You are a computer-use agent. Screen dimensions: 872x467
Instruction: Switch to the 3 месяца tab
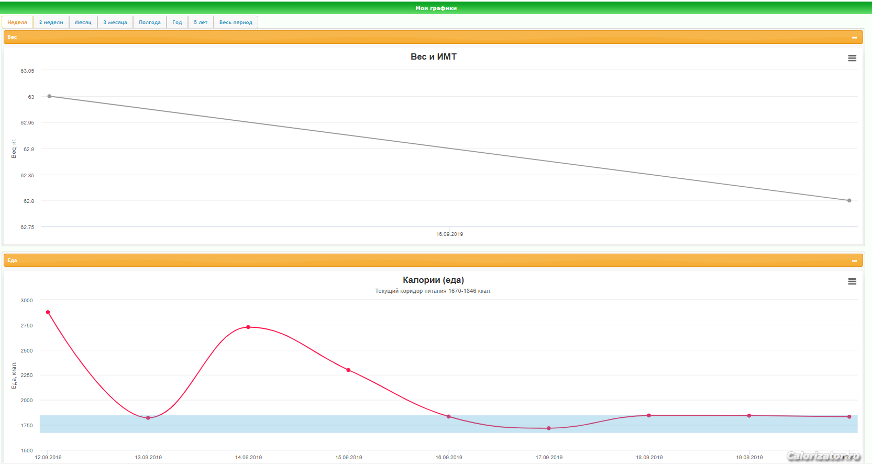click(115, 22)
